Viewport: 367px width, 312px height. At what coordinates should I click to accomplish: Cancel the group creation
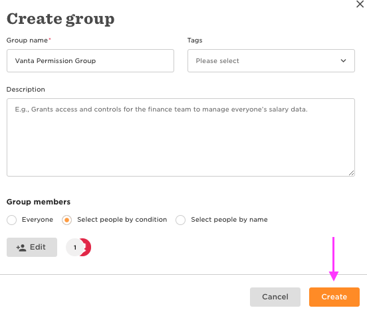tap(275, 297)
